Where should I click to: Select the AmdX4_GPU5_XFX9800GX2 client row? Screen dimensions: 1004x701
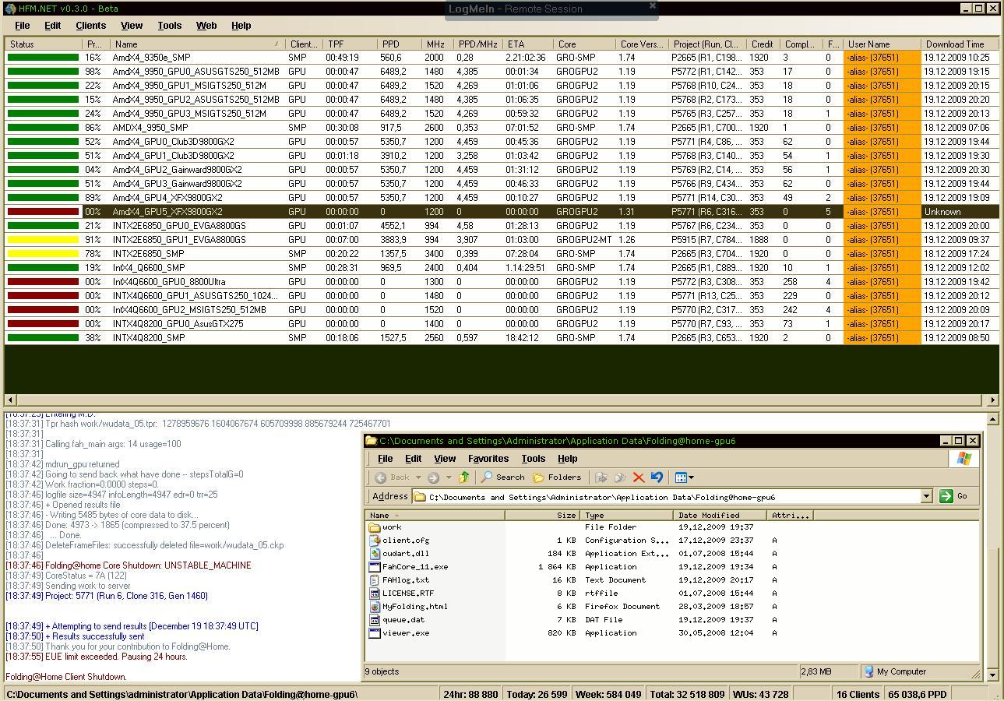coord(502,212)
